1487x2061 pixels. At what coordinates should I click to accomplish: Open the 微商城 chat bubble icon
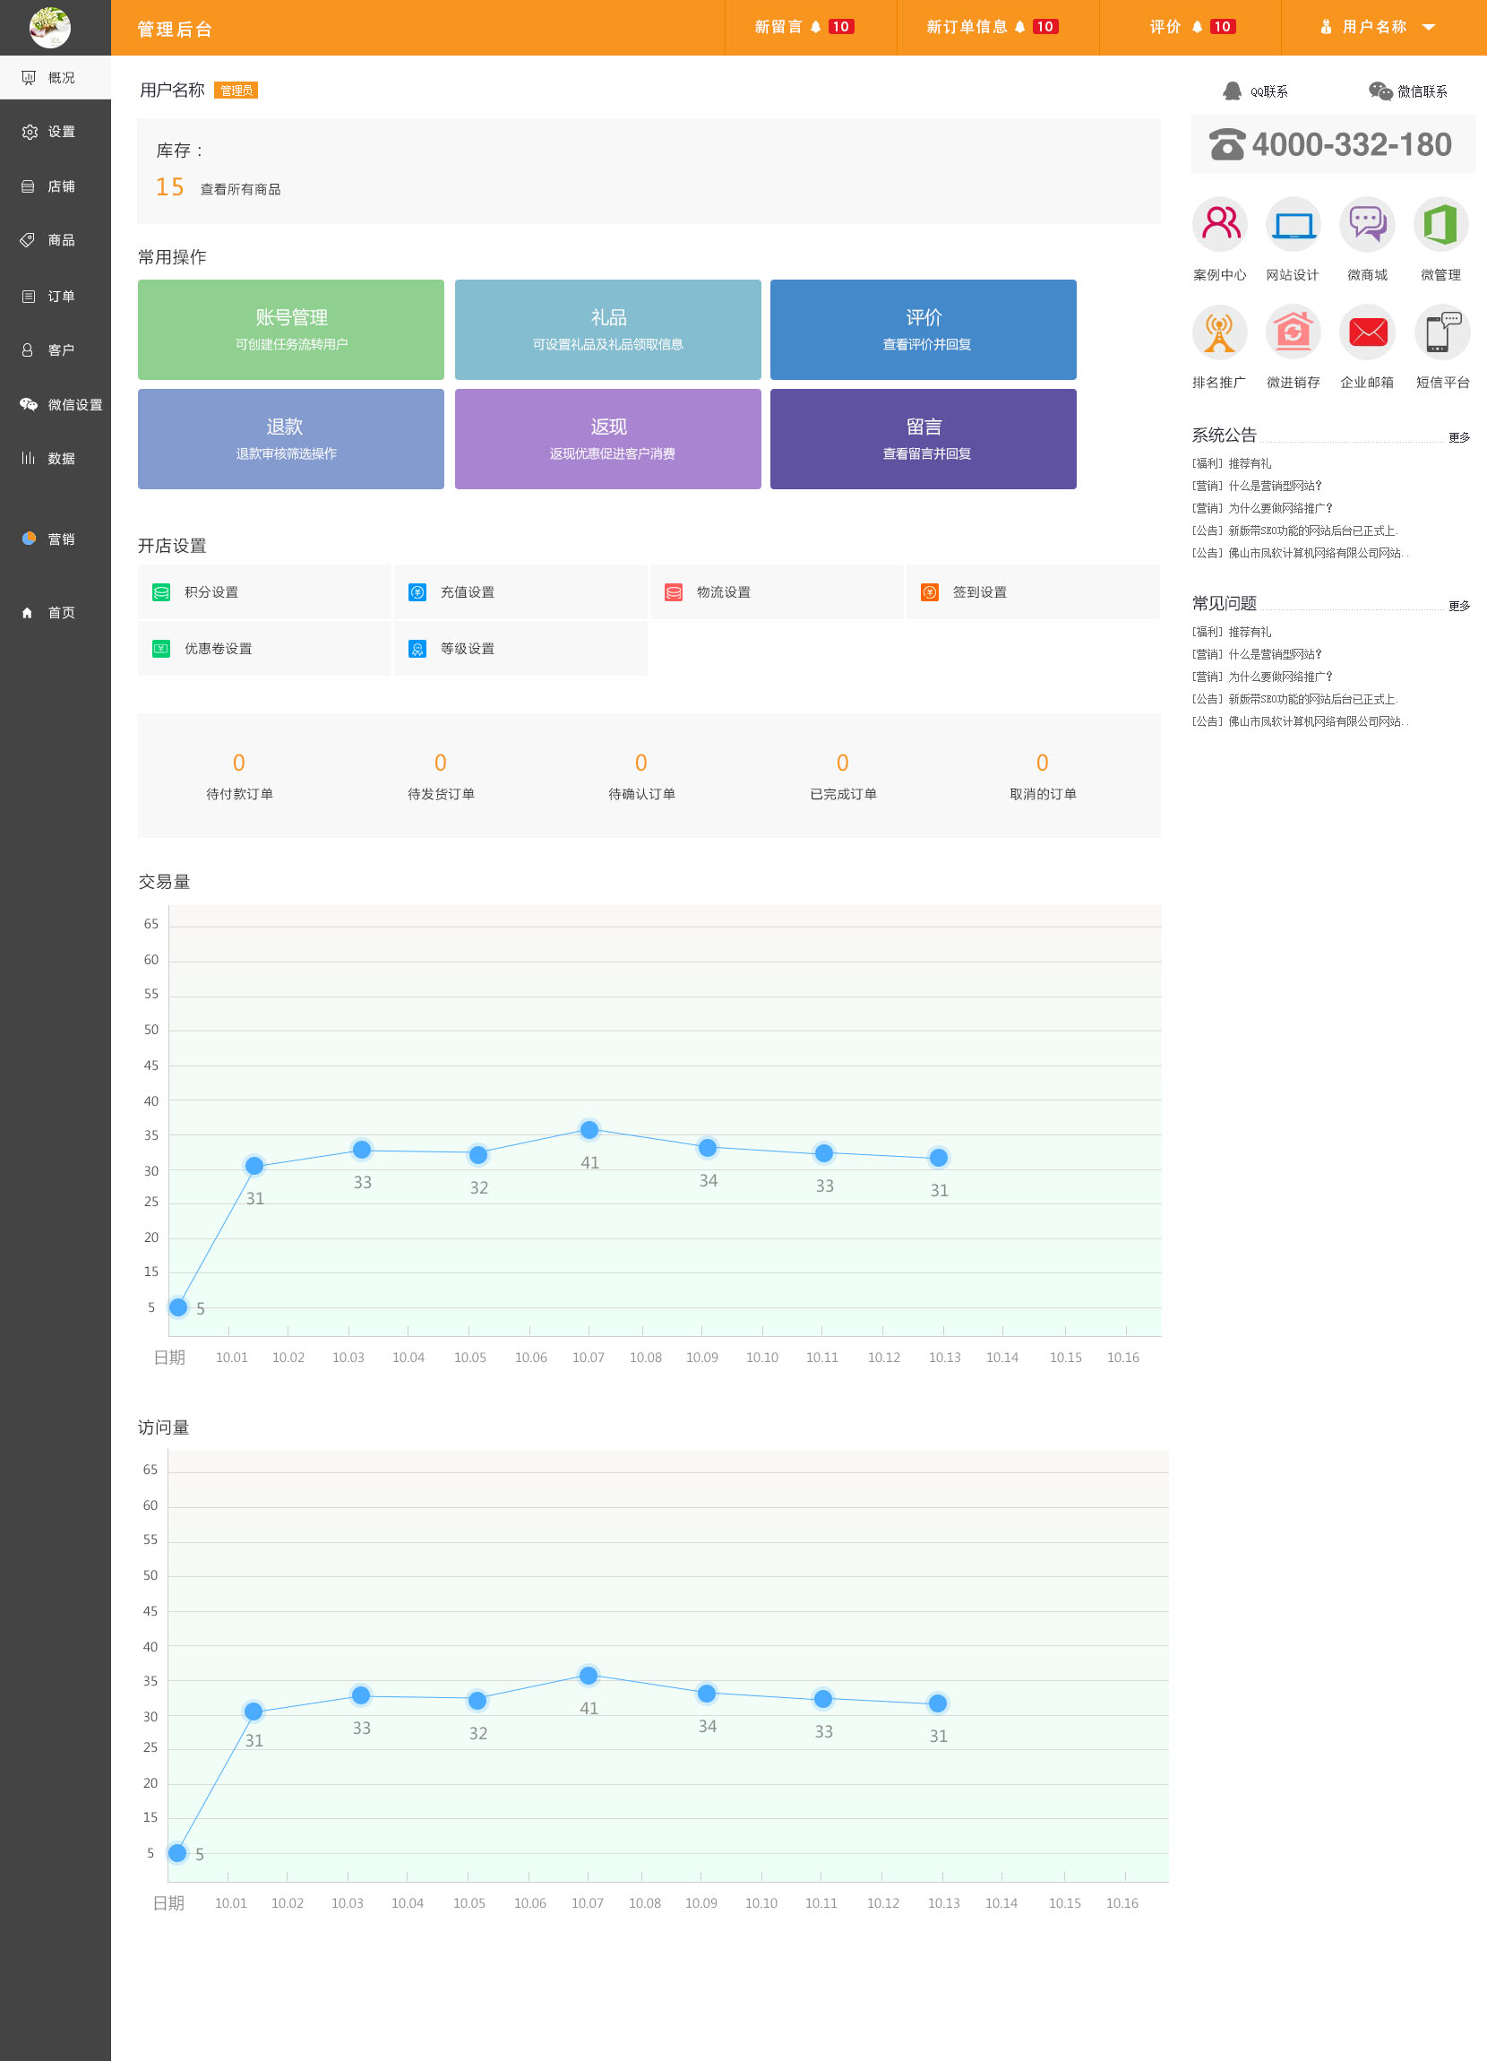tap(1366, 224)
